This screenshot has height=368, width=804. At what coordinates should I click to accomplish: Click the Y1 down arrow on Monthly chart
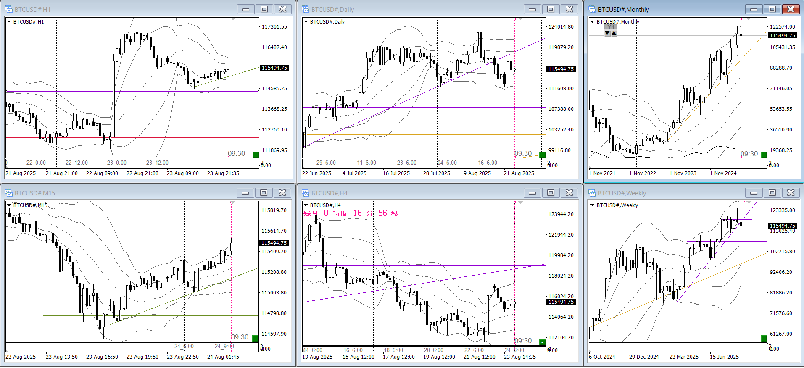pyautogui.click(x=607, y=33)
